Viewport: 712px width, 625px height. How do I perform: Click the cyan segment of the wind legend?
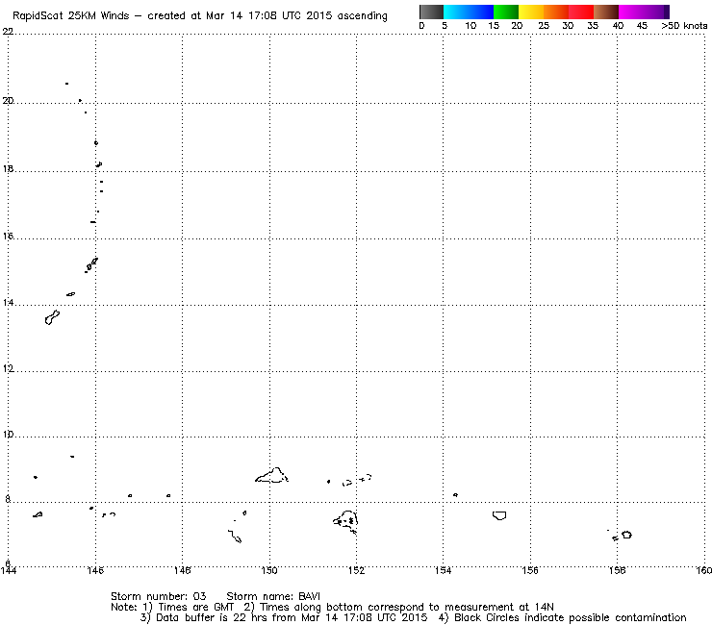coord(456,12)
